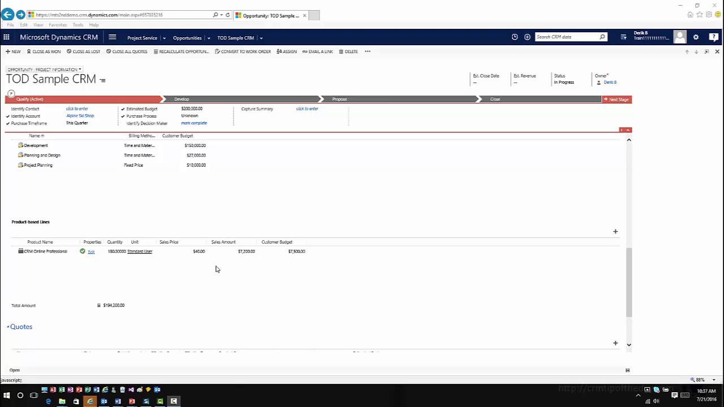Click the browser address bar
The width and height of the screenshot is (724, 407).
coord(119,15)
